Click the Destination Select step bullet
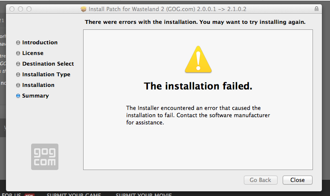The image size is (330, 196). coord(18,64)
